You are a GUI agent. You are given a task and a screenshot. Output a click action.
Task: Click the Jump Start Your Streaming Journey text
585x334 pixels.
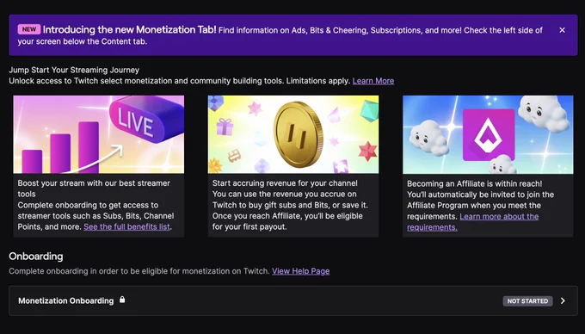(74, 71)
